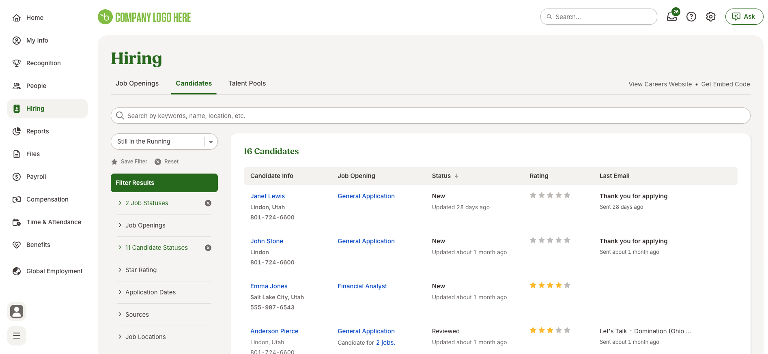Open the Still in the Running dropdown

point(164,142)
